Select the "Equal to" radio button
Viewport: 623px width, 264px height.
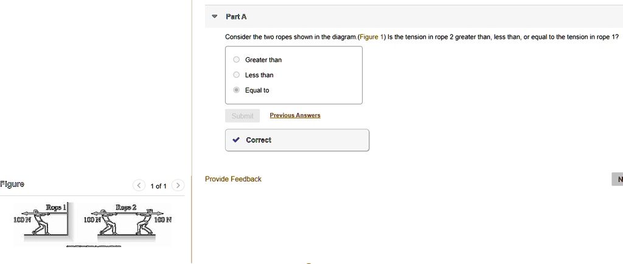[x=237, y=90]
